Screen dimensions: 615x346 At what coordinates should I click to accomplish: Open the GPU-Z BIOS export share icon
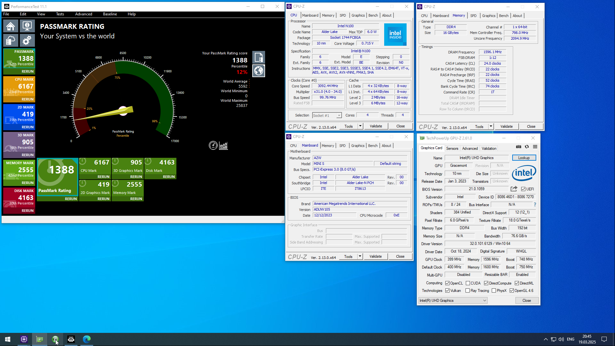[x=514, y=189]
